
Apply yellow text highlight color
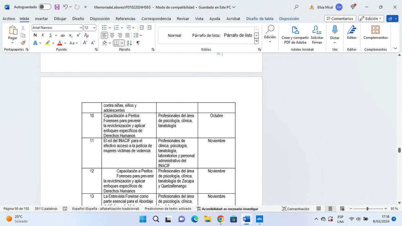coord(48,43)
